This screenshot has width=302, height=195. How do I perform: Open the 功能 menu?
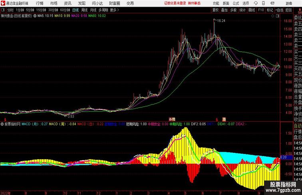point(216,3)
